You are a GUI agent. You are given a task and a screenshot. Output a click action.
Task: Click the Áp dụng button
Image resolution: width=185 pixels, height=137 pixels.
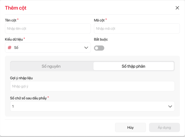click(164, 127)
